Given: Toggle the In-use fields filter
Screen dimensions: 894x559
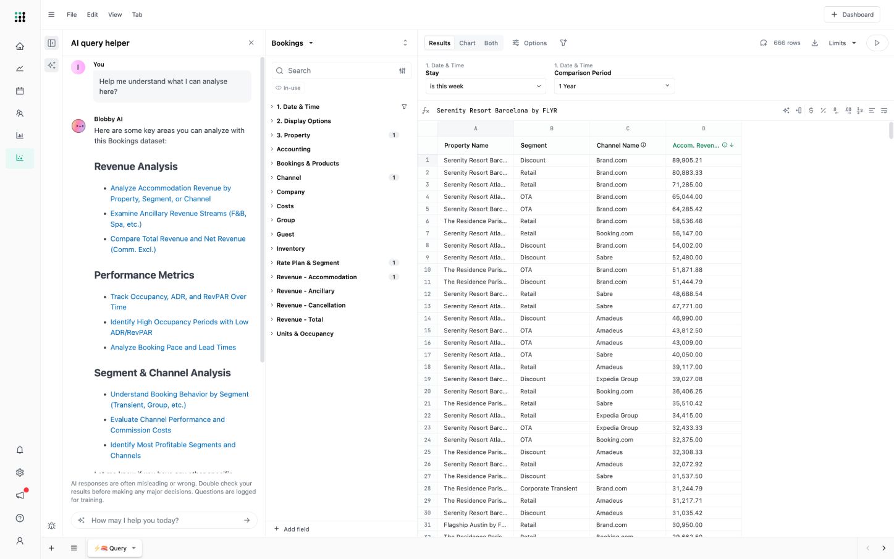Looking at the screenshot, I should [288, 88].
